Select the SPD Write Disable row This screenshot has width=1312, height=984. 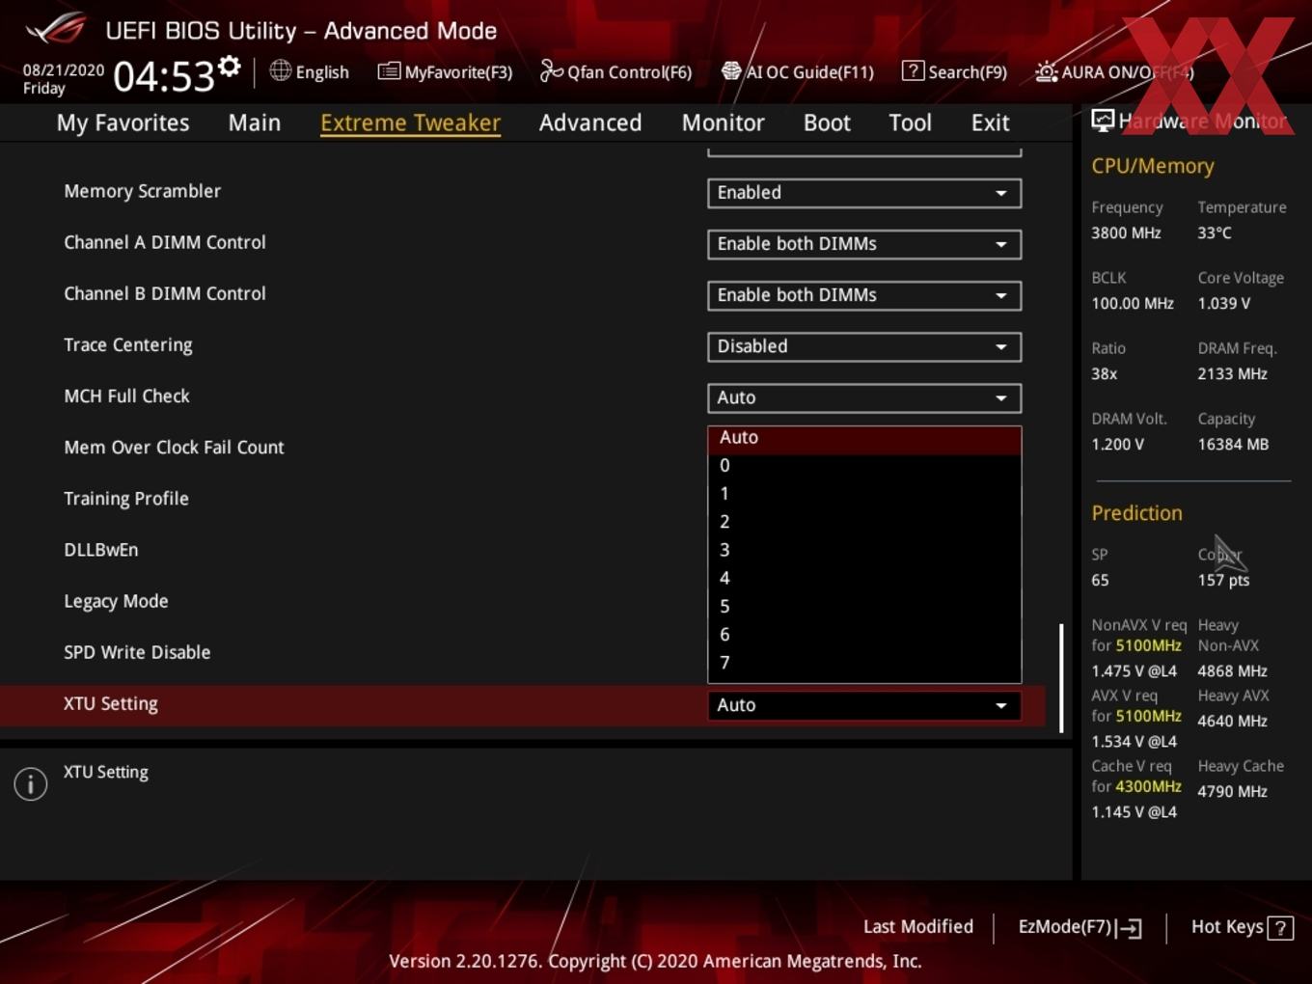coord(137,652)
